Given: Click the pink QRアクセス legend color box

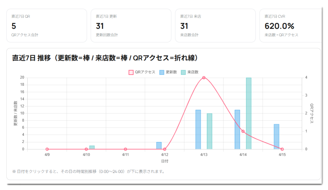Looking at the screenshot, I should [x=130, y=72].
